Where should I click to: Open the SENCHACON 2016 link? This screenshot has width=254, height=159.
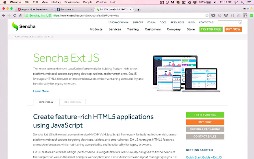coord(118,22)
